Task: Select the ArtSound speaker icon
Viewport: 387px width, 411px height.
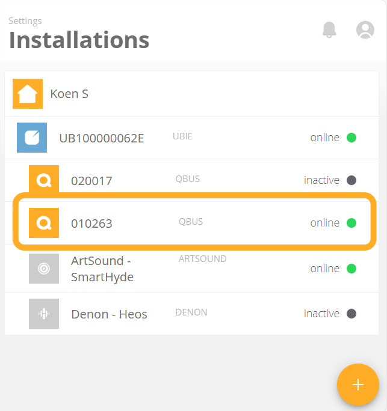Action: [x=44, y=269]
